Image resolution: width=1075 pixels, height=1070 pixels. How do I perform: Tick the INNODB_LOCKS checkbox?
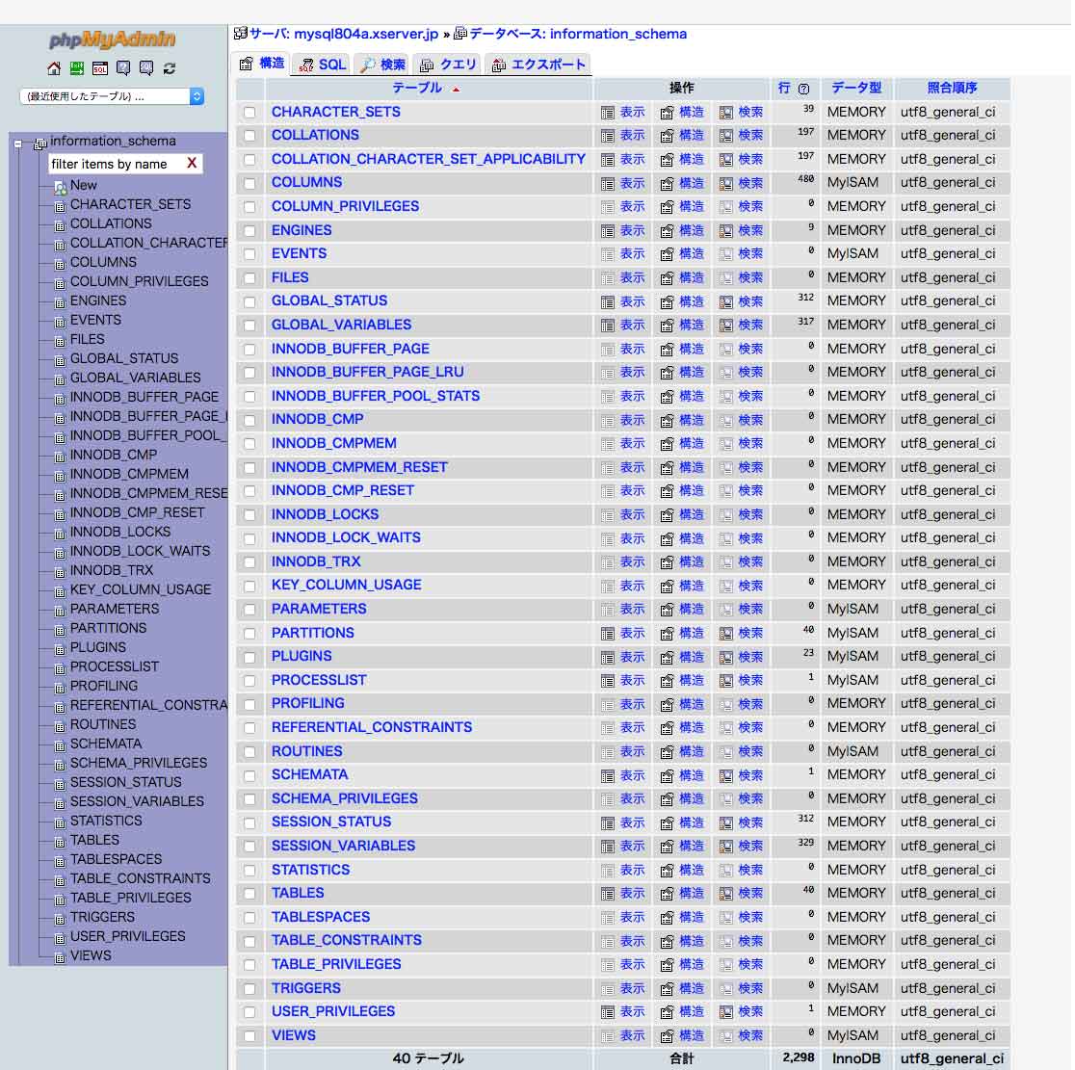[249, 515]
